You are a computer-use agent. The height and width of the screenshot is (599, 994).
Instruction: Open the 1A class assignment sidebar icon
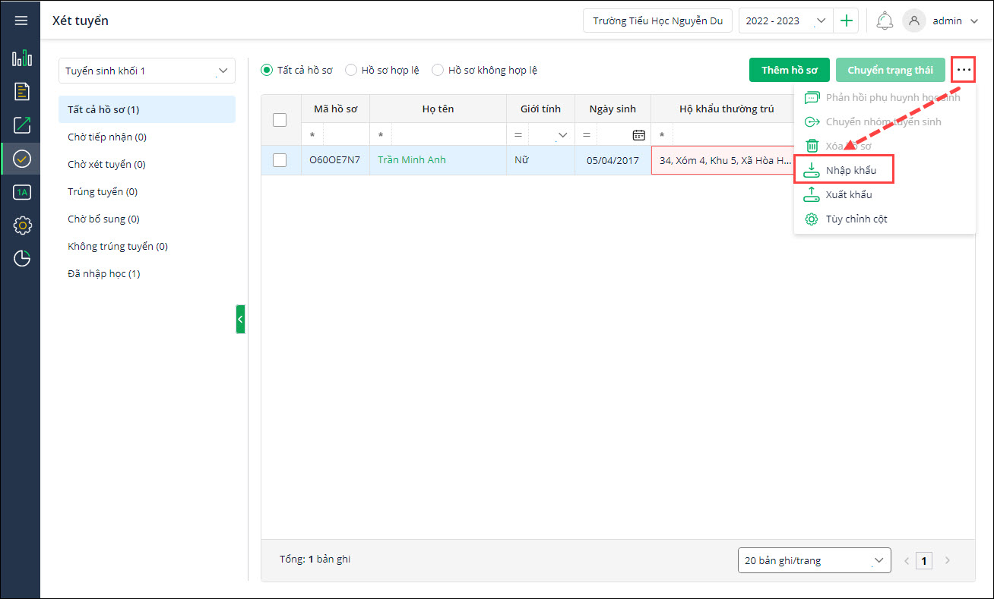pyautogui.click(x=21, y=192)
